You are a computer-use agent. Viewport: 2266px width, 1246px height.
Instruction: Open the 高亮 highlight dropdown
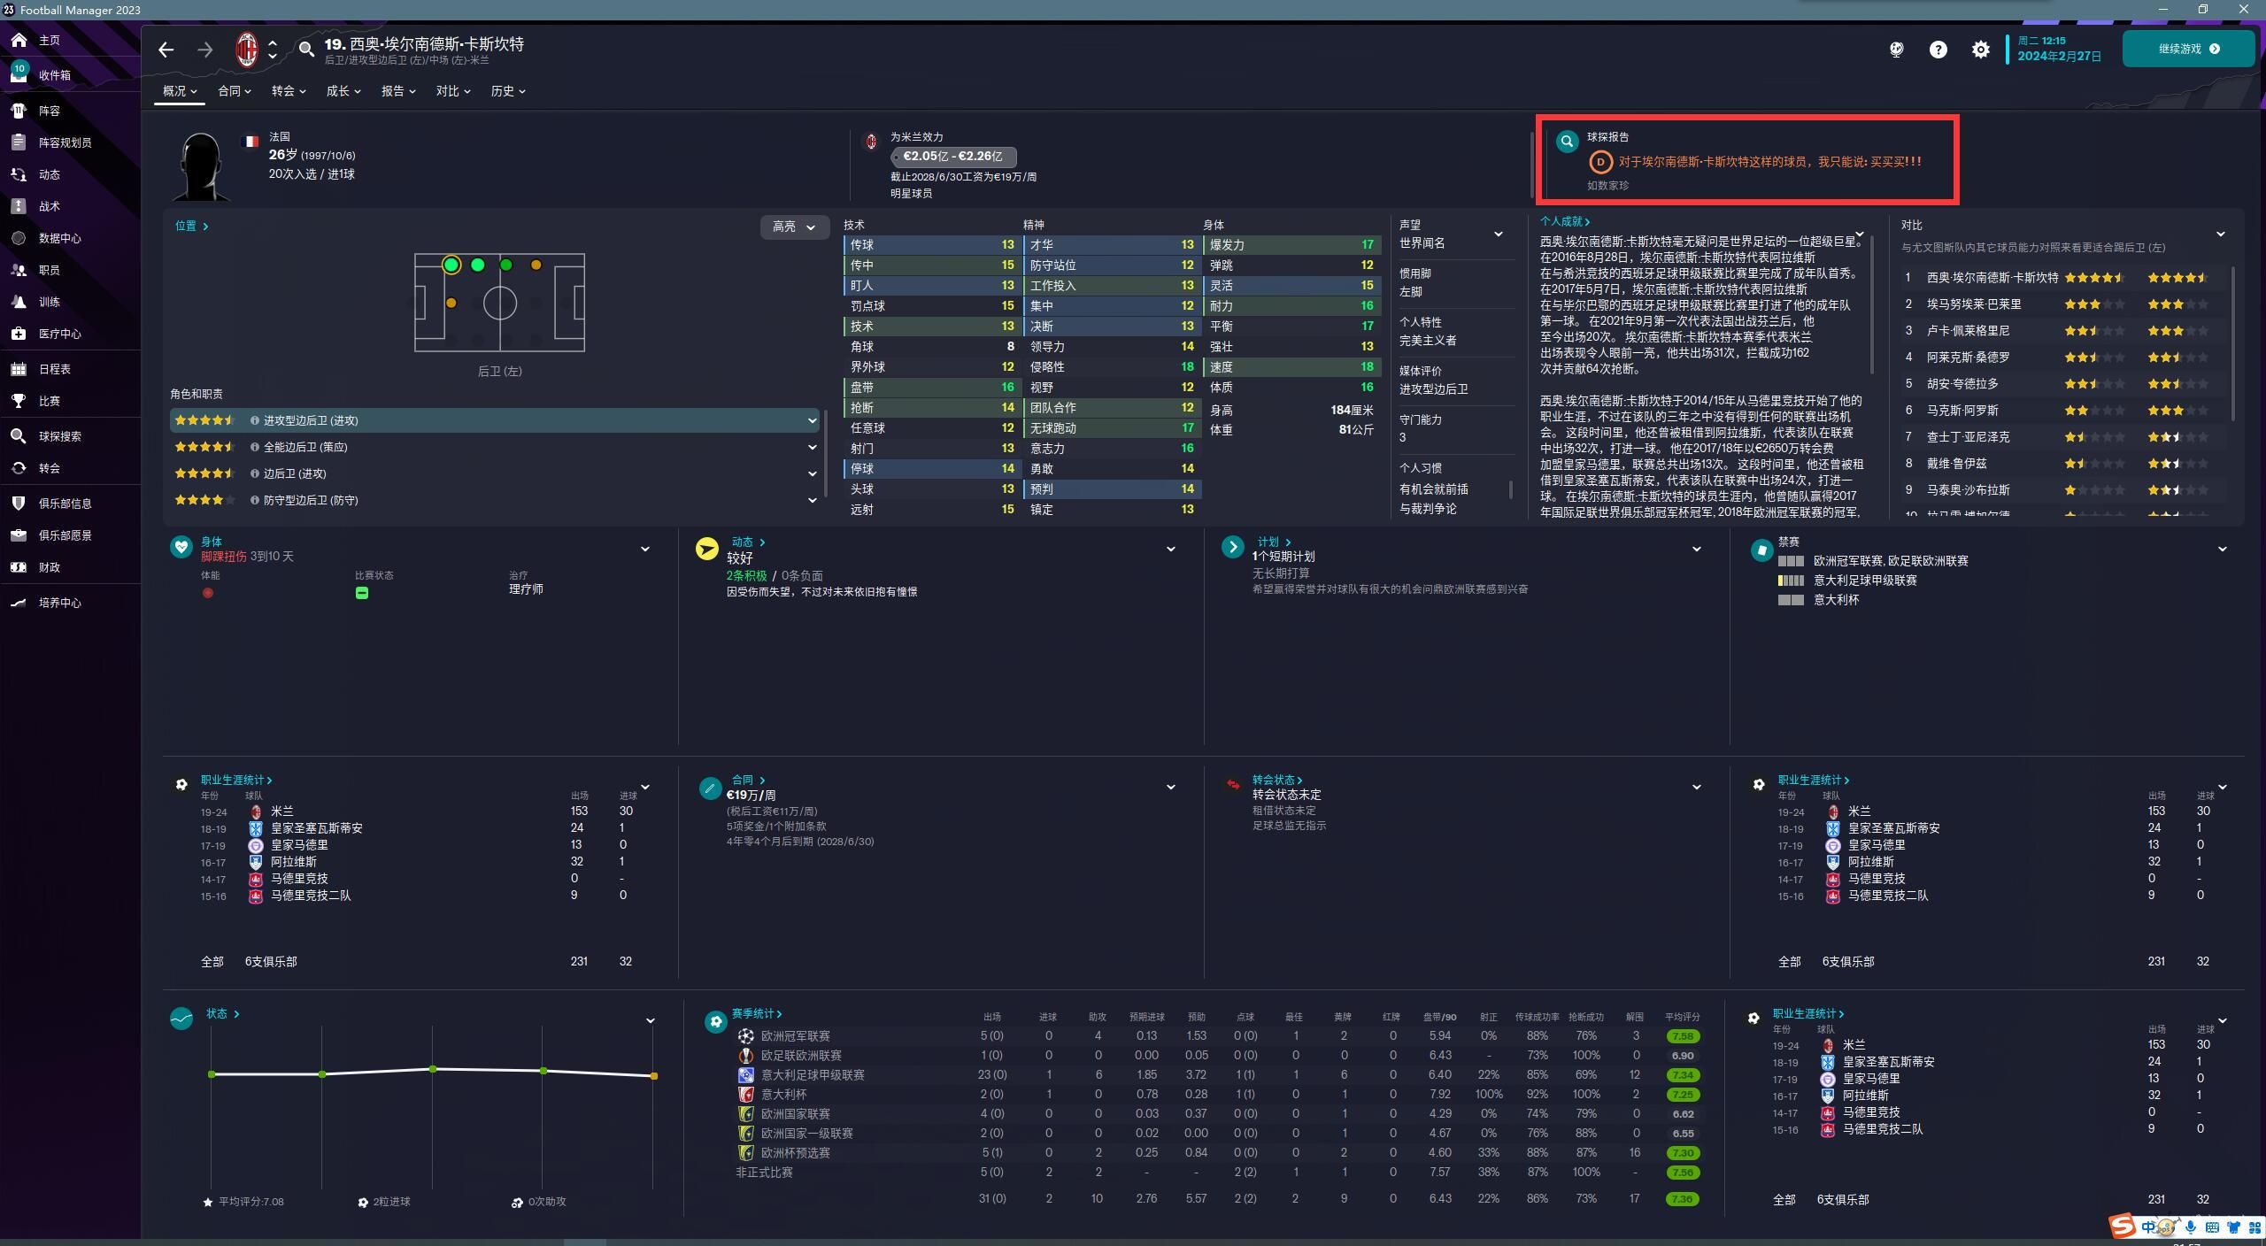tap(794, 227)
